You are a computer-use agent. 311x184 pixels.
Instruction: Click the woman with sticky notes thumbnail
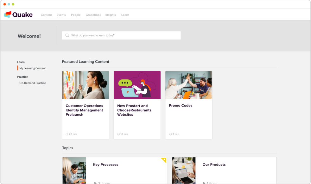tap(86, 85)
